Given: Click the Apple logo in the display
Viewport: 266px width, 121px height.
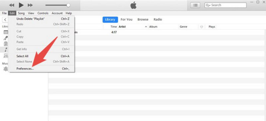Looking at the screenshot, I should (x=134, y=5).
